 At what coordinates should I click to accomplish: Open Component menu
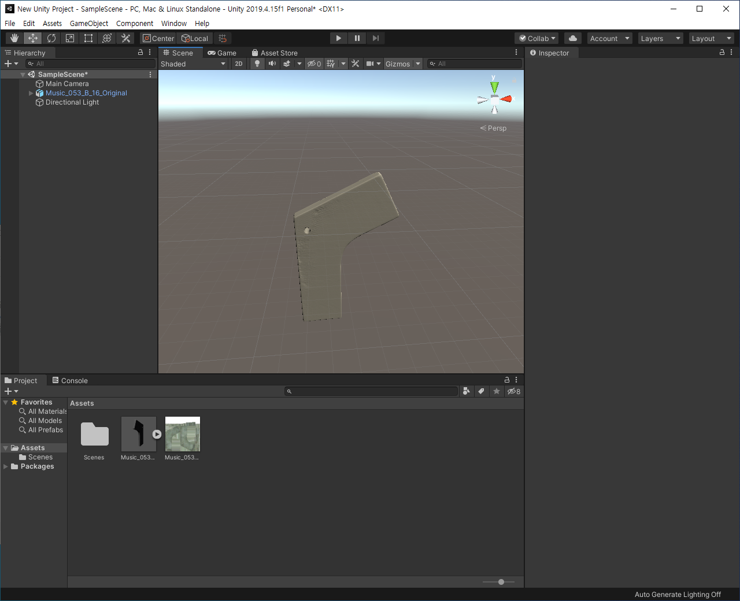coord(135,23)
